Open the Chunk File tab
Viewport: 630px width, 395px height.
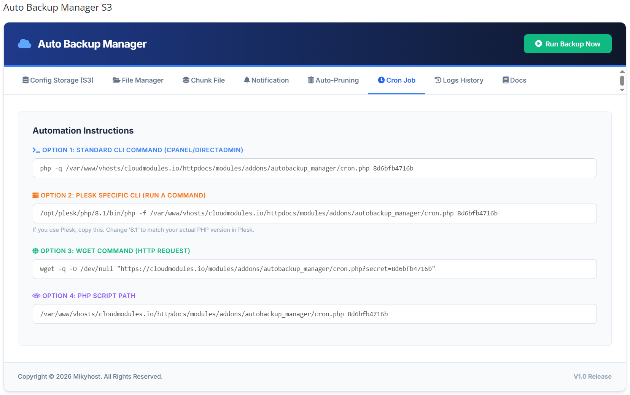[204, 80]
